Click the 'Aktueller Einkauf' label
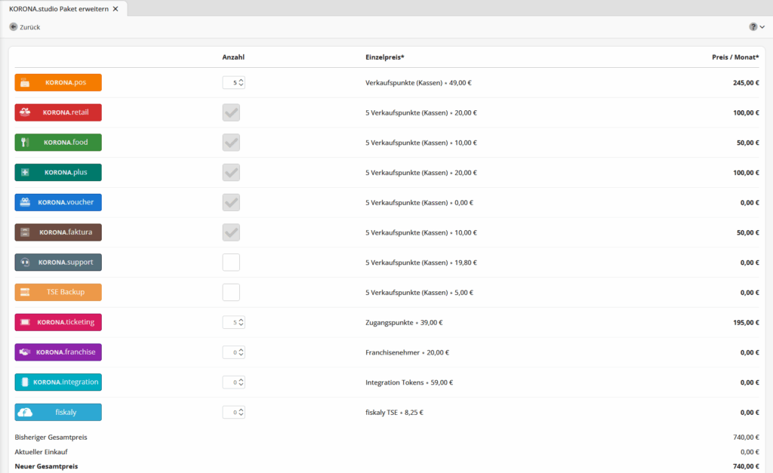 [41, 452]
